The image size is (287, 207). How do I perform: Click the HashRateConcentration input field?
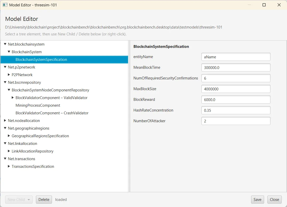pos(236,110)
